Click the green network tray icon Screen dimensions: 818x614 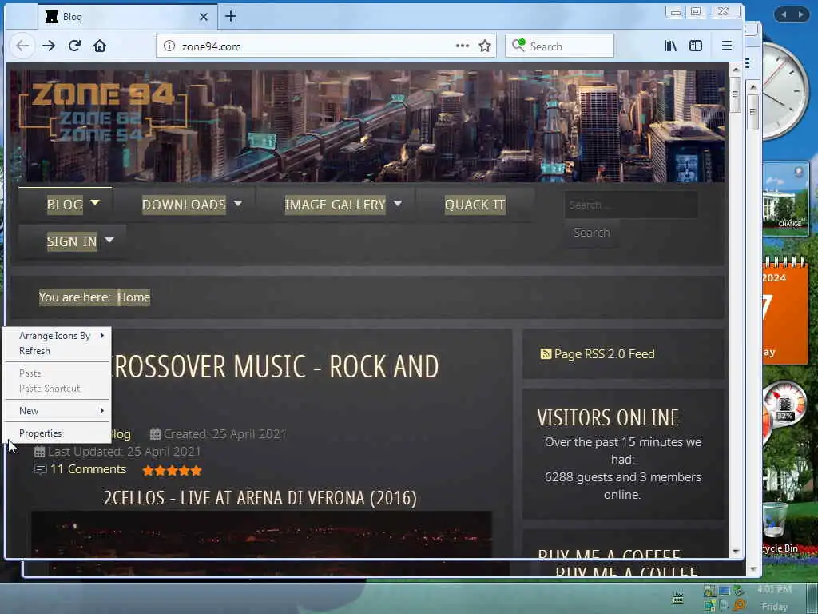737,591
